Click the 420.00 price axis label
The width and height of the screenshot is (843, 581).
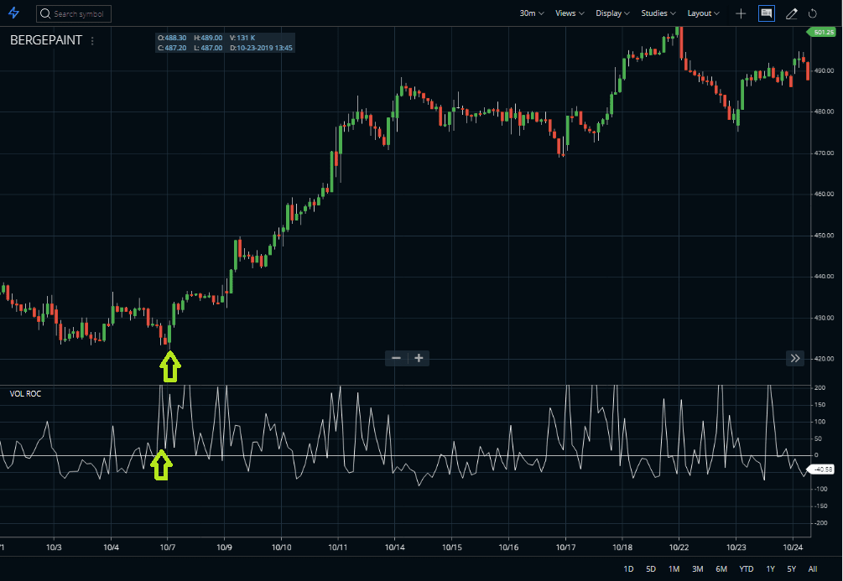point(824,359)
